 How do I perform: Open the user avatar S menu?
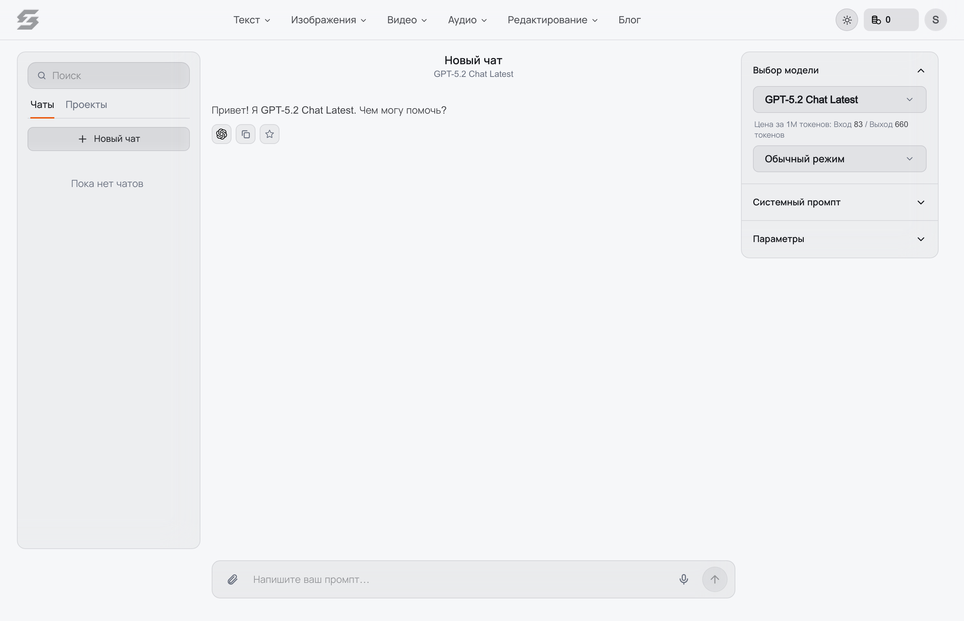(935, 20)
